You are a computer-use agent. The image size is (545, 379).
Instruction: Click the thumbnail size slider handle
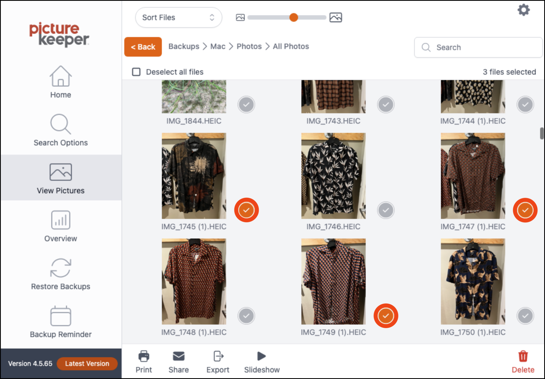point(293,17)
